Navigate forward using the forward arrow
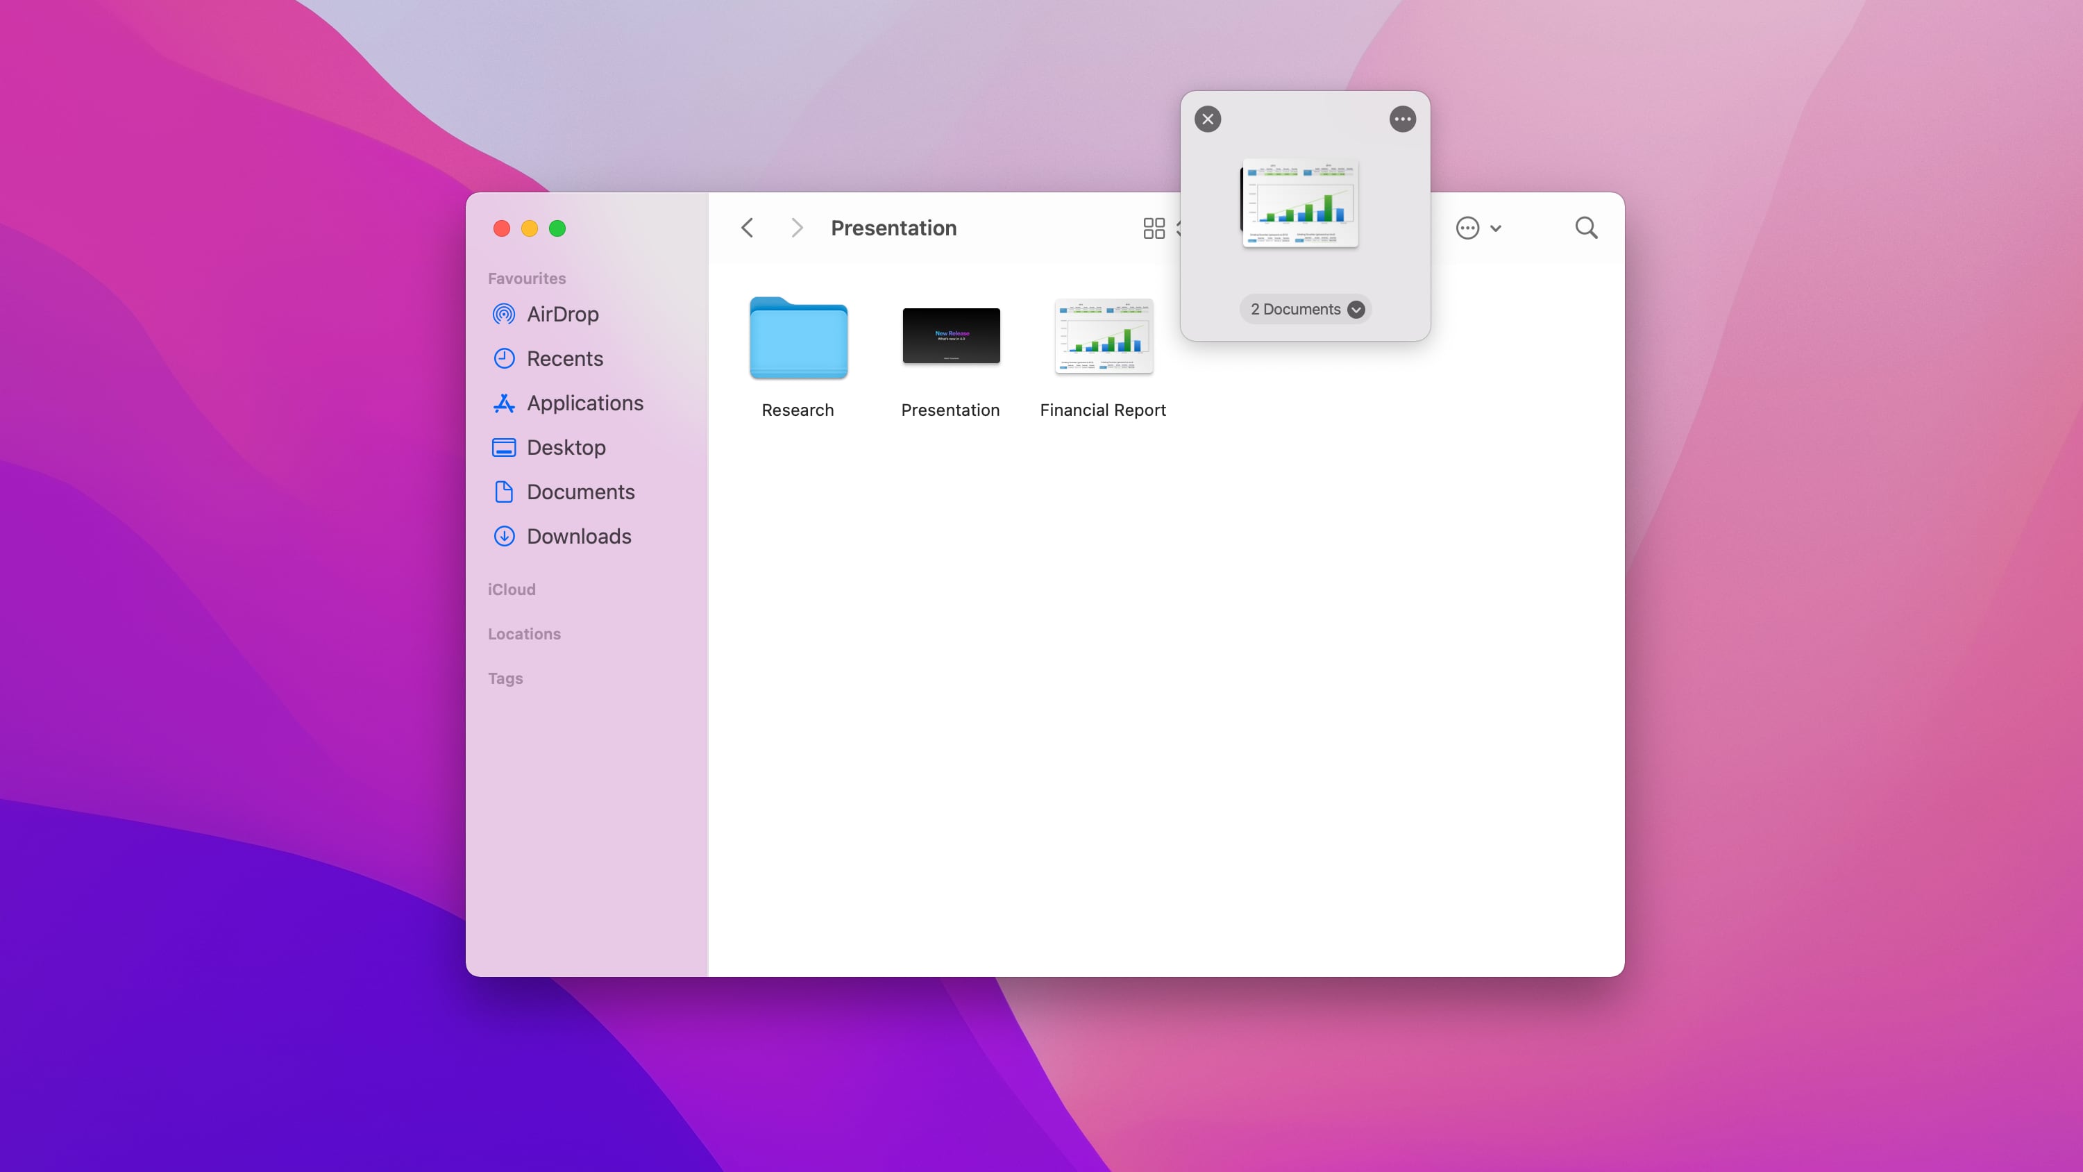The height and width of the screenshot is (1172, 2083). point(797,227)
